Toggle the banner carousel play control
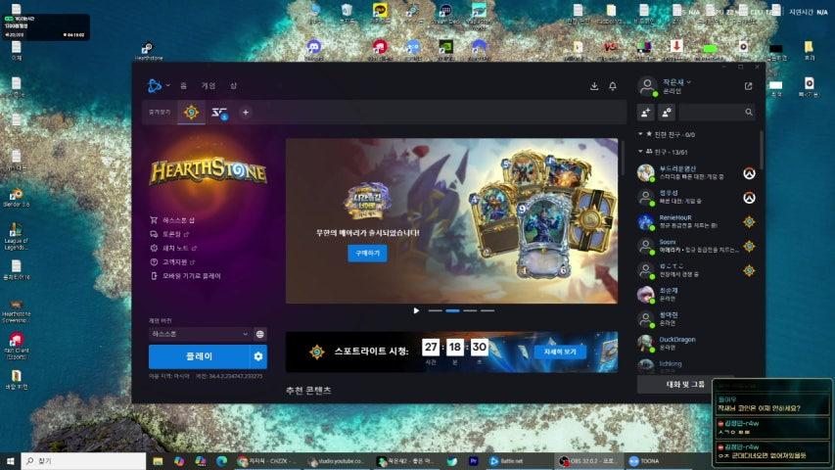Image resolution: width=835 pixels, height=470 pixels. click(416, 310)
